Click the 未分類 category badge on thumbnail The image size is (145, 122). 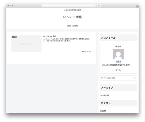(x=14, y=37)
